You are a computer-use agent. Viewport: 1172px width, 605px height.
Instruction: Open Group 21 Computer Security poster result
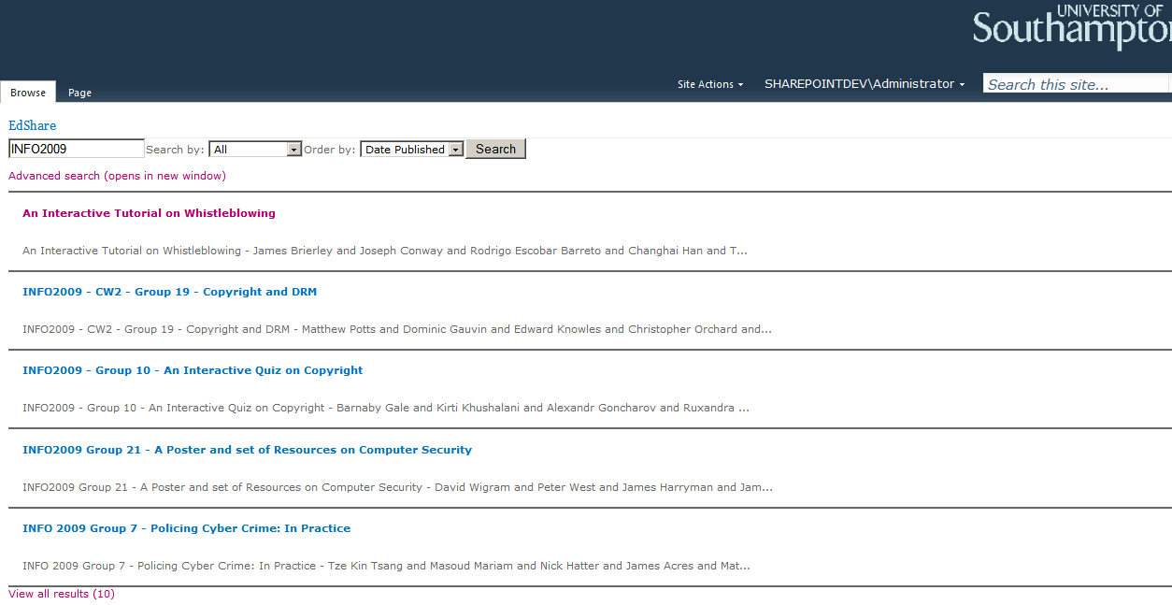coord(247,450)
